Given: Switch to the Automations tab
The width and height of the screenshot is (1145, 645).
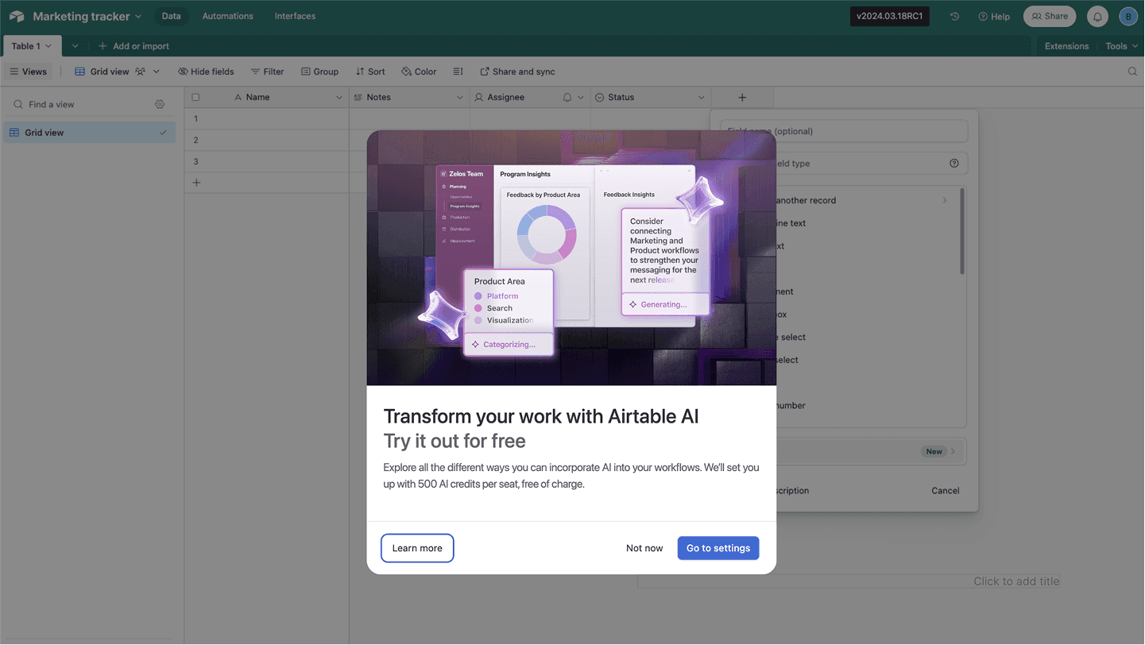Looking at the screenshot, I should pos(228,16).
